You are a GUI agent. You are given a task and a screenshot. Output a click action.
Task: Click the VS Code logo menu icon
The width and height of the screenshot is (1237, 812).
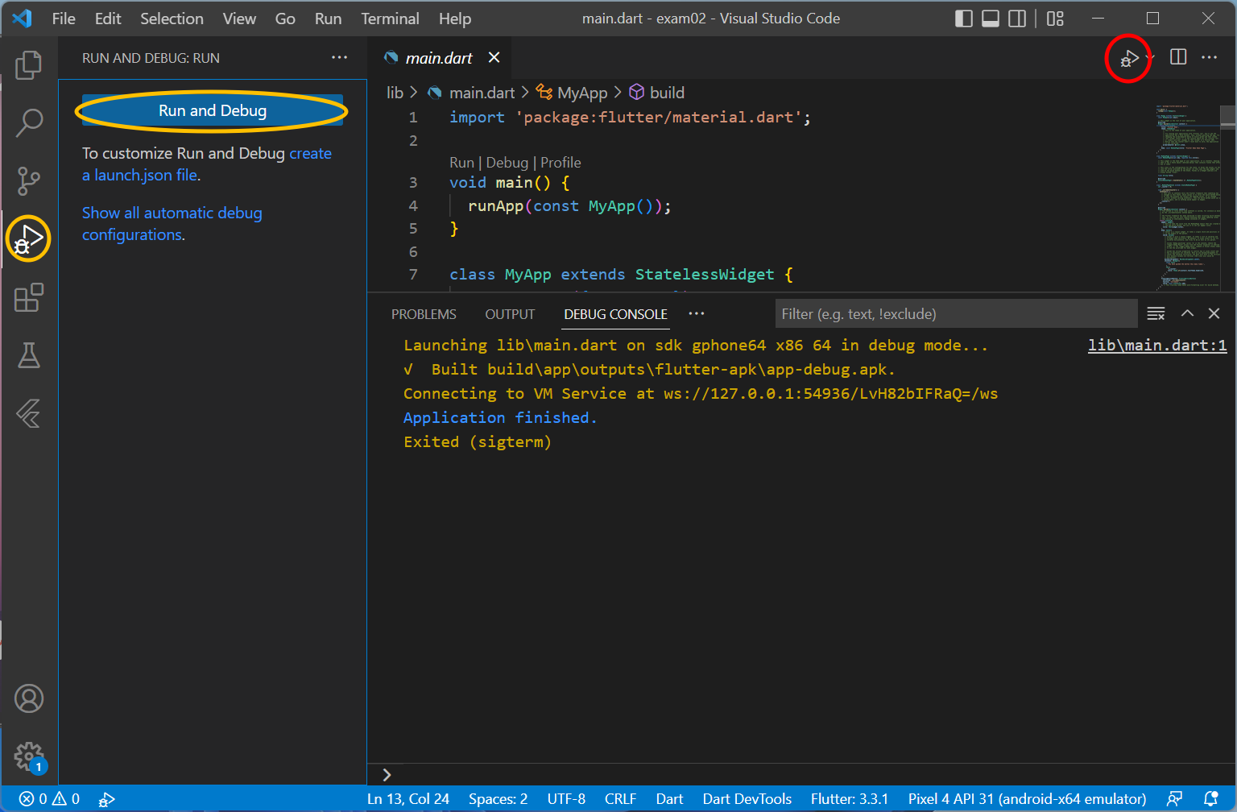click(x=23, y=19)
